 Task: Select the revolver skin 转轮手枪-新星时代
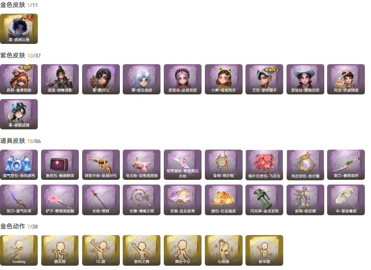(x=101, y=165)
